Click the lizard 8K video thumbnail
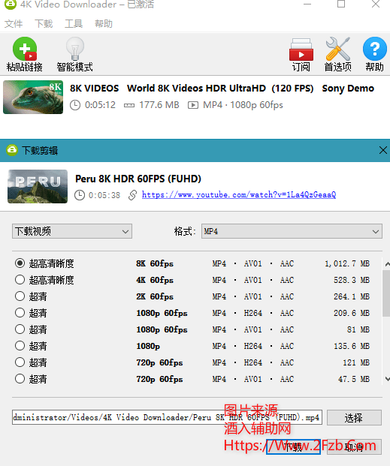This screenshot has width=390, height=466. click(33, 98)
